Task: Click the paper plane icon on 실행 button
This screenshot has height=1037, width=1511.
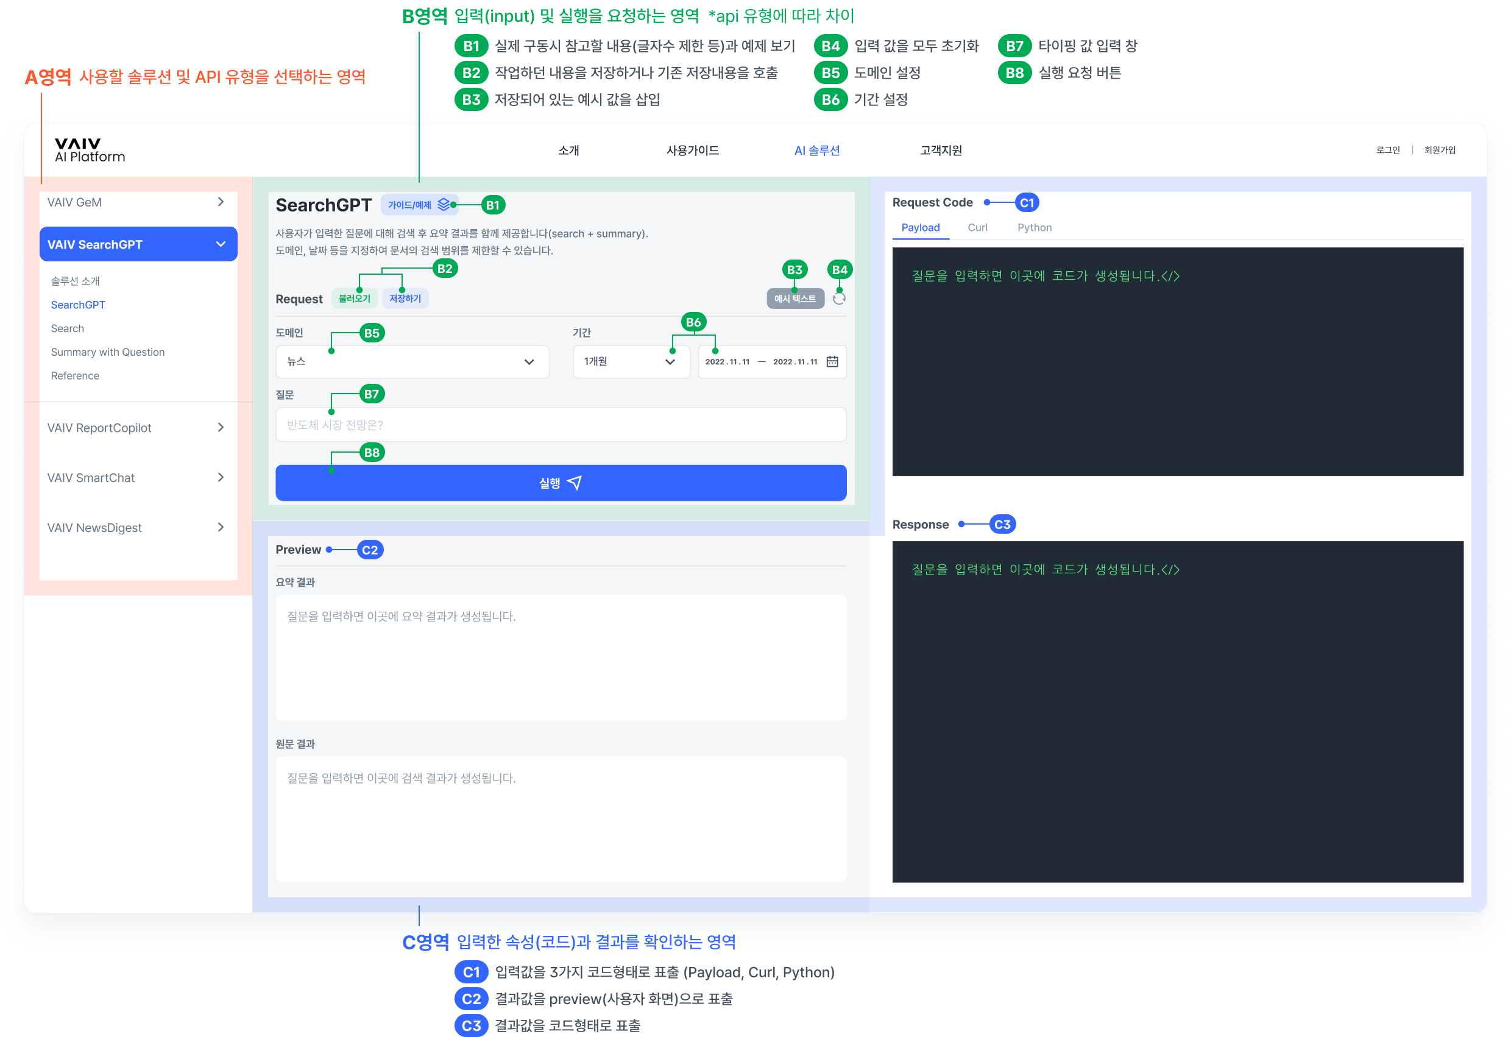Action: tap(575, 483)
